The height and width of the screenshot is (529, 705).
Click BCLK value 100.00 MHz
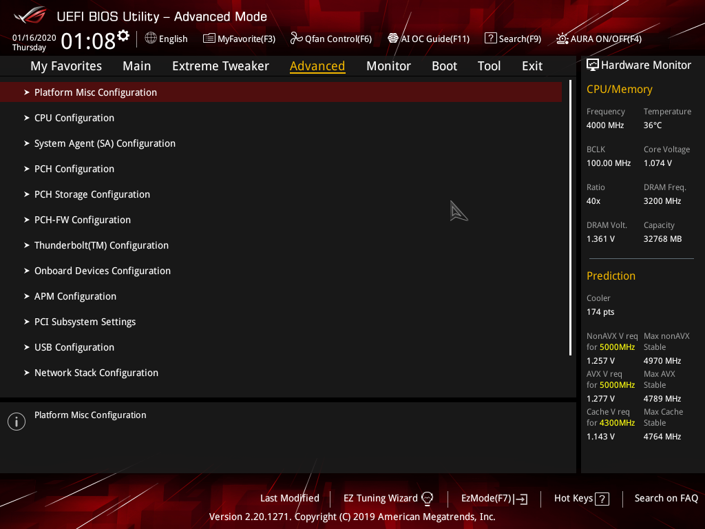[x=609, y=163]
